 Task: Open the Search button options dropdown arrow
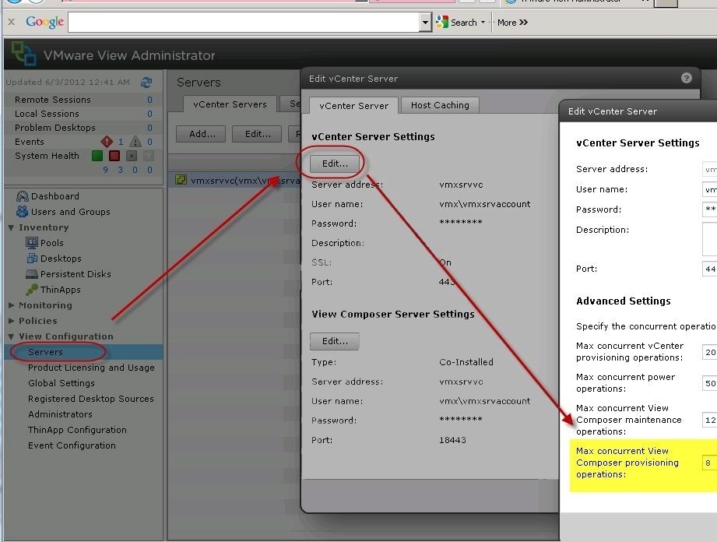coord(483,22)
